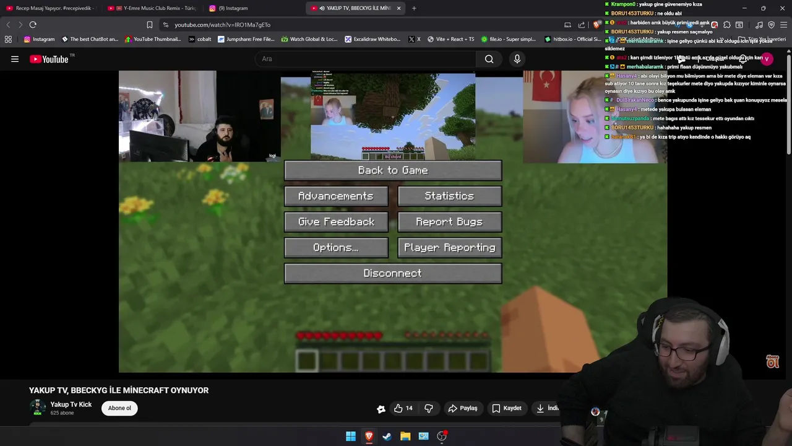Reload the page using the refresh icon
792x446 pixels.
[33, 25]
